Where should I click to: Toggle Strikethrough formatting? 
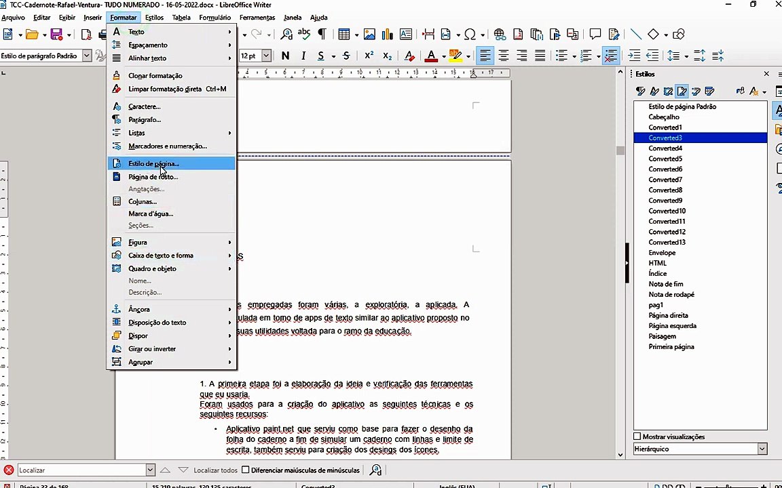point(346,56)
